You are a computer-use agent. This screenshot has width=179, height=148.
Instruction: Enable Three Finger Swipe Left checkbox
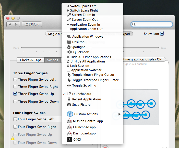click(x=15, y=80)
